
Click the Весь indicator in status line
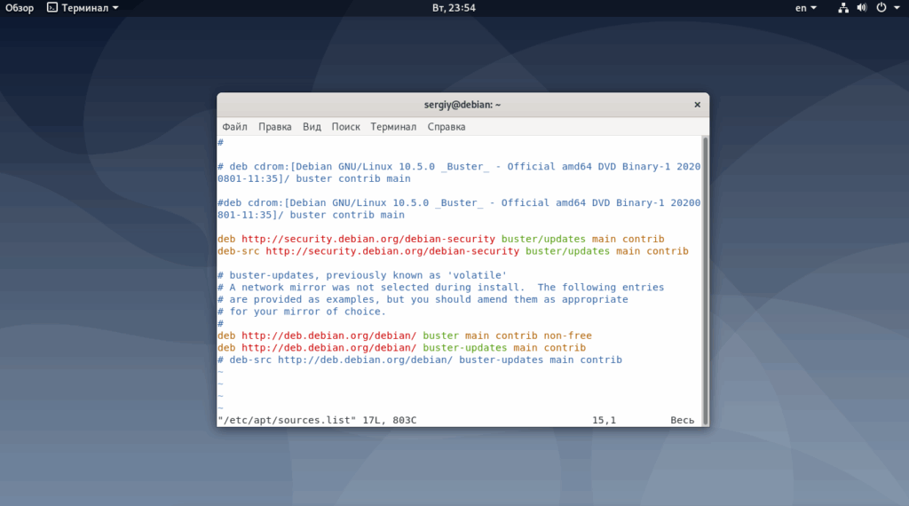coord(683,420)
